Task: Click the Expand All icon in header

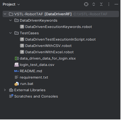Action: [94, 4]
